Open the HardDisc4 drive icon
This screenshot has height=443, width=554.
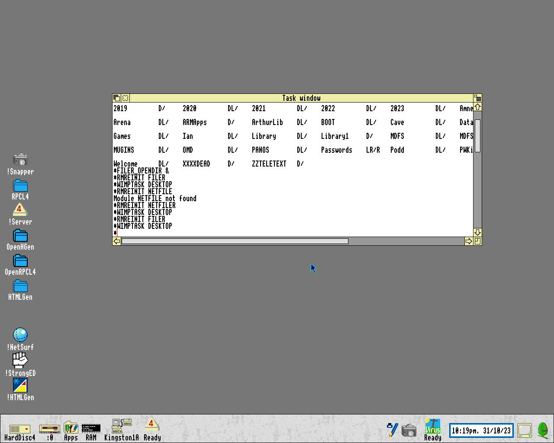(19, 429)
